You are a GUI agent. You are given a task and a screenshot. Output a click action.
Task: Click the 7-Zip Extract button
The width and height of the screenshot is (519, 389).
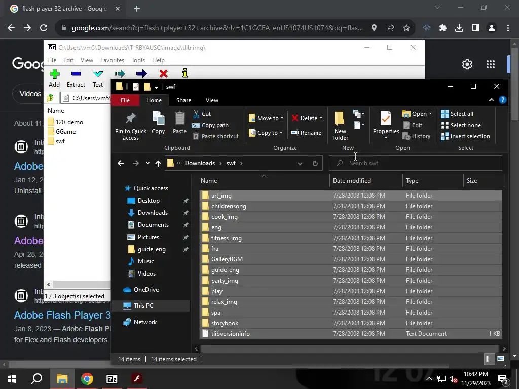[76, 78]
